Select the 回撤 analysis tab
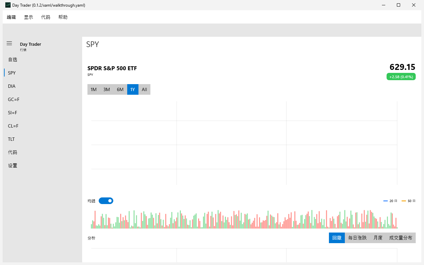 tap(337, 238)
